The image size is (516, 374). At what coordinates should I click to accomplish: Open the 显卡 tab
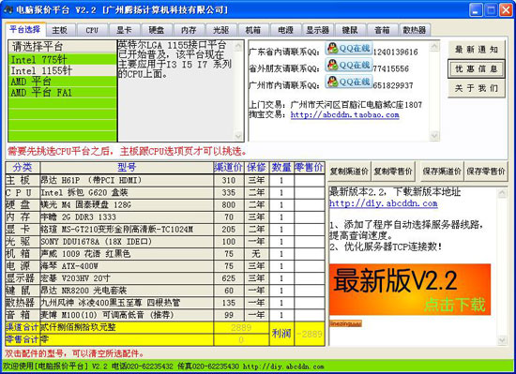tap(124, 30)
